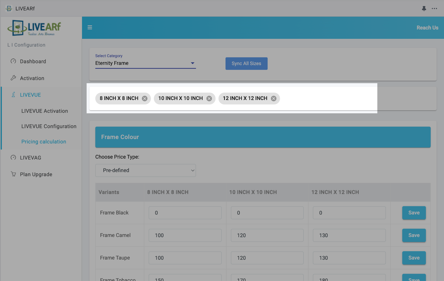Screen dimensions: 444x281
Task: Click the Sync All Sizes button
Action: (x=246, y=64)
